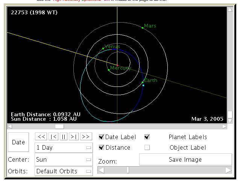Screen dimensions: 240x182
Task: Click the Mars planet marker
Action: tap(143, 28)
